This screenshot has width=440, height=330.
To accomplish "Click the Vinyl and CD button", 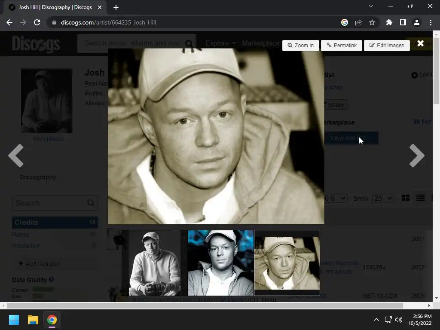I will coord(351,138).
